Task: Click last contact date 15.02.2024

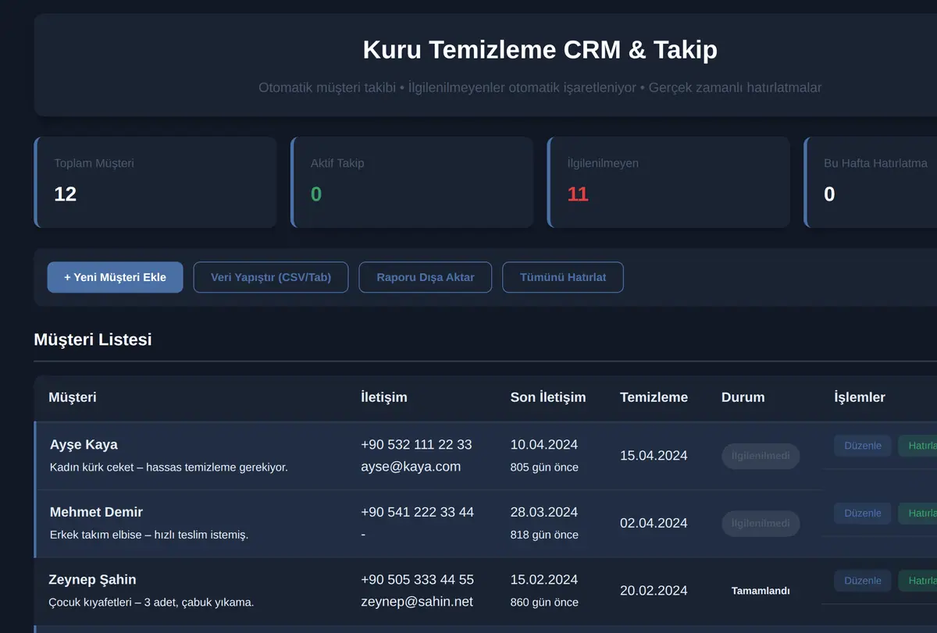Action: [x=544, y=580]
